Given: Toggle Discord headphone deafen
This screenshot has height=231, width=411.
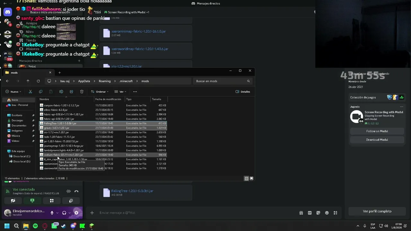Looking at the screenshot, I should [64, 212].
